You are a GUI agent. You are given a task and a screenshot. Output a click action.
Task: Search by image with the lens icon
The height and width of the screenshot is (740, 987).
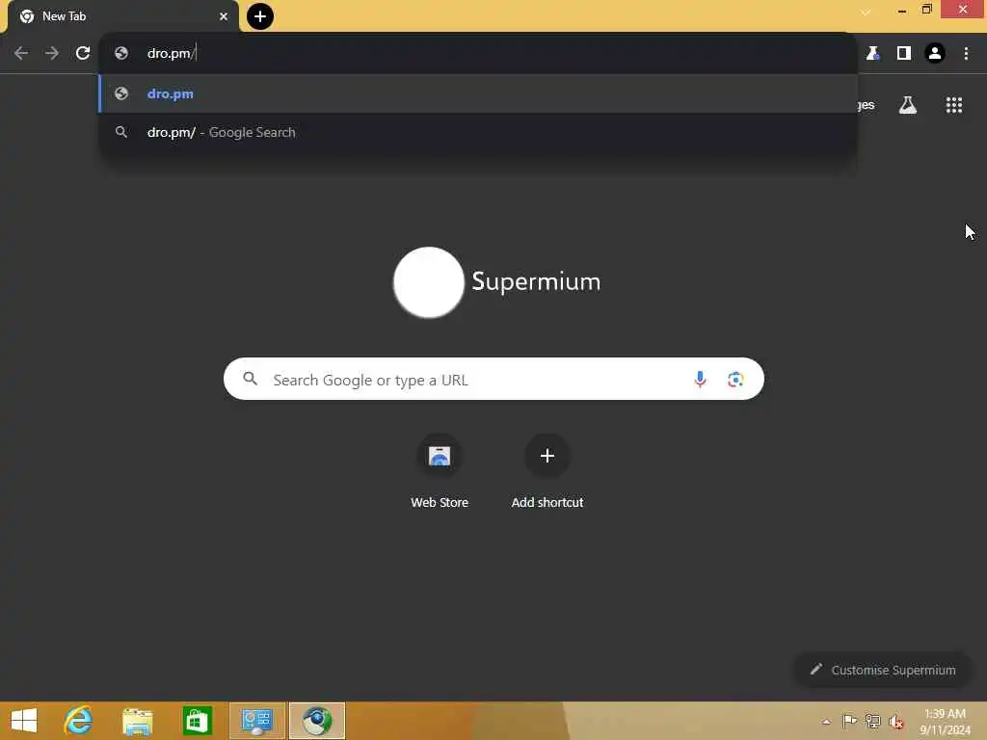(735, 379)
